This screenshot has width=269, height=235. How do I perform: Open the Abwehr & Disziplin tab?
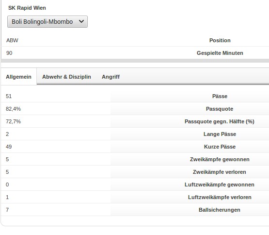coord(66,77)
